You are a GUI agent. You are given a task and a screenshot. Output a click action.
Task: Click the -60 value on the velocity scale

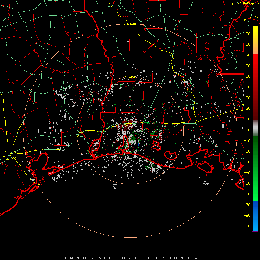click(247, 194)
